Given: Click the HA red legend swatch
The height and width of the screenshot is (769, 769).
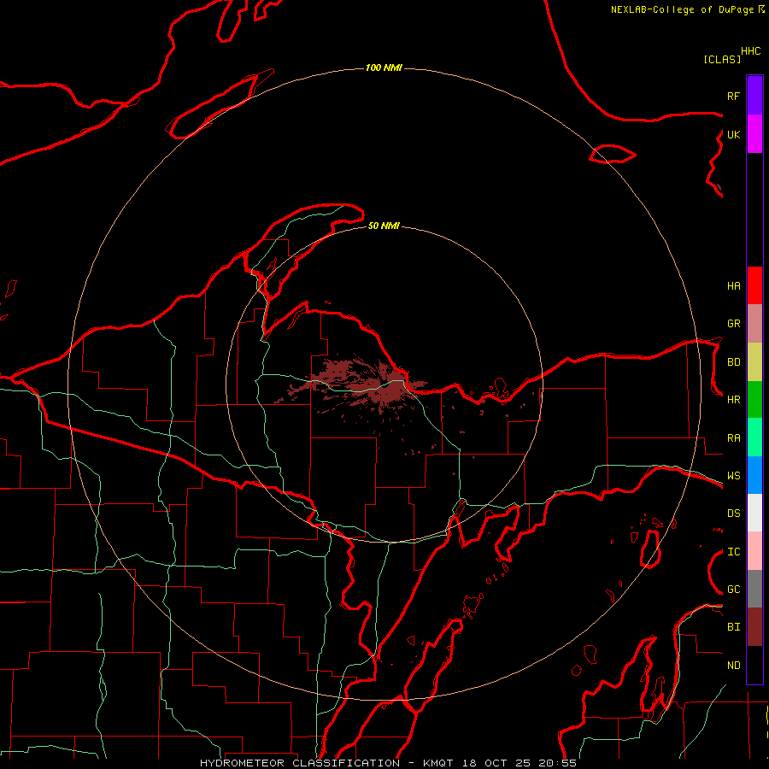Looking at the screenshot, I should 754,285.
